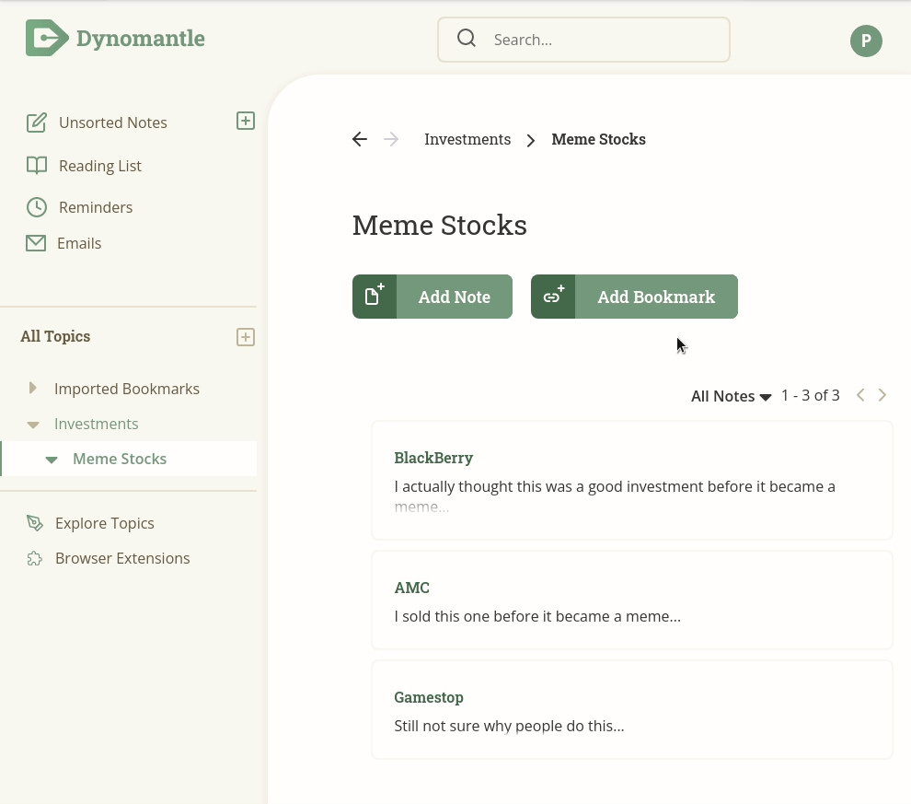This screenshot has height=804, width=911.
Task: Open the All Notes filter dropdown
Action: point(731,397)
